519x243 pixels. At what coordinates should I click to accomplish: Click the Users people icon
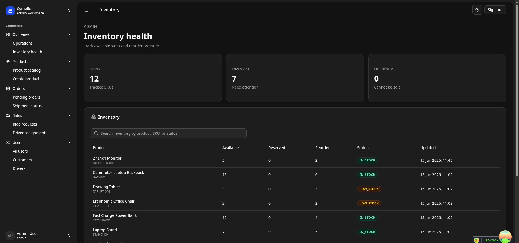click(8, 143)
